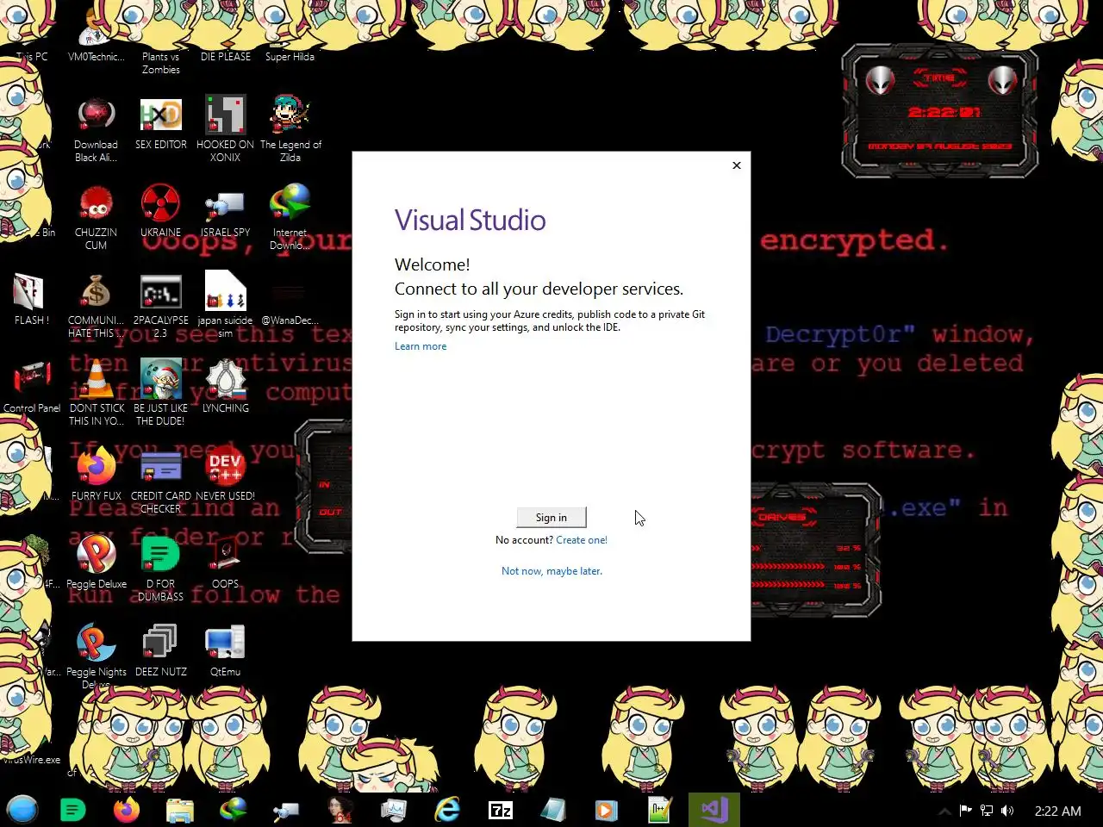The height and width of the screenshot is (827, 1103).
Task: Select the money bag COMMUNI... icon
Action: click(x=96, y=305)
